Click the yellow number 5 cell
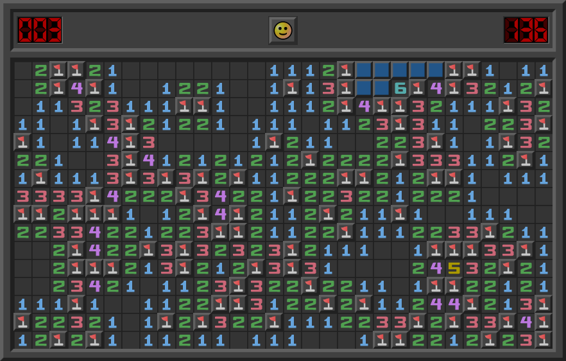The image size is (566, 361). (x=454, y=268)
